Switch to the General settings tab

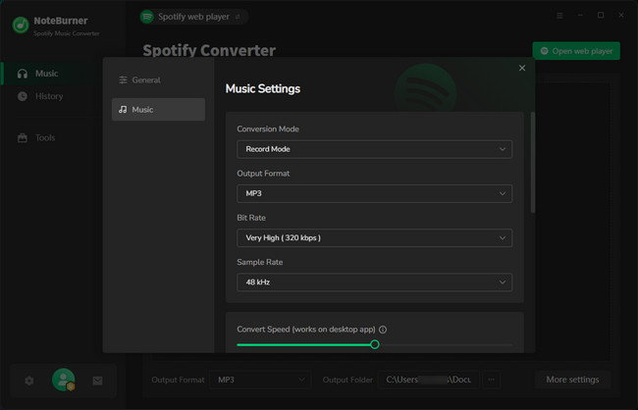(158, 79)
